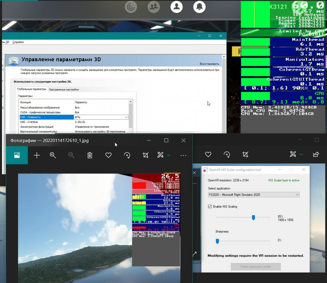
Task: Expand the edit dropdown arrow in the 20220114172610_1.jpg window
Action: click(x=169, y=155)
